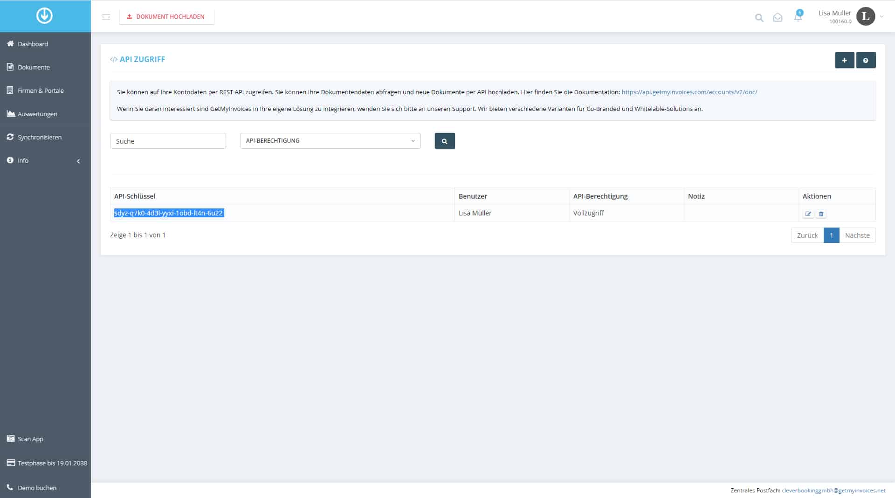Click 'Zeige 1 bis 1 von 1' text

(138, 235)
